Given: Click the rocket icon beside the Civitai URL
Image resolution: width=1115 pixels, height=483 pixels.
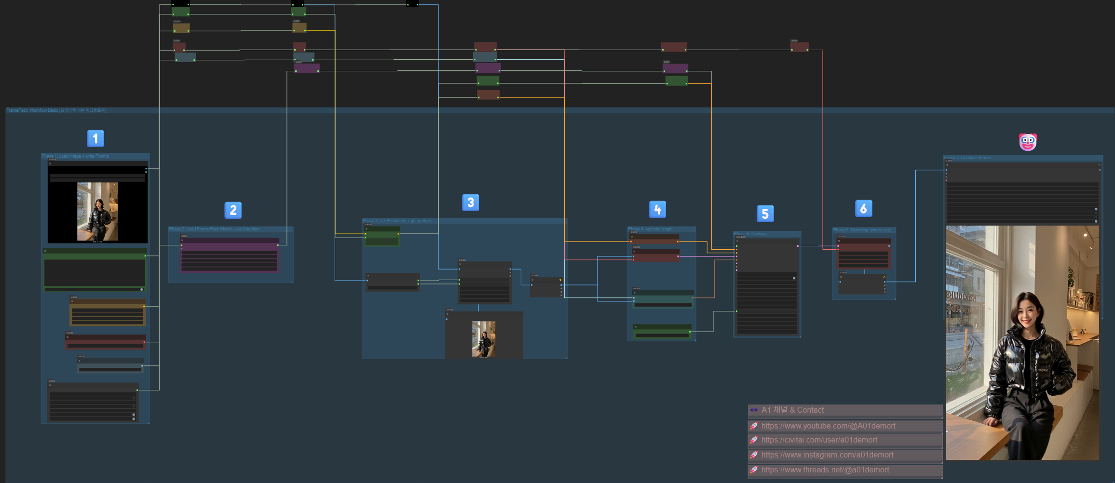Looking at the screenshot, I should coord(754,440).
